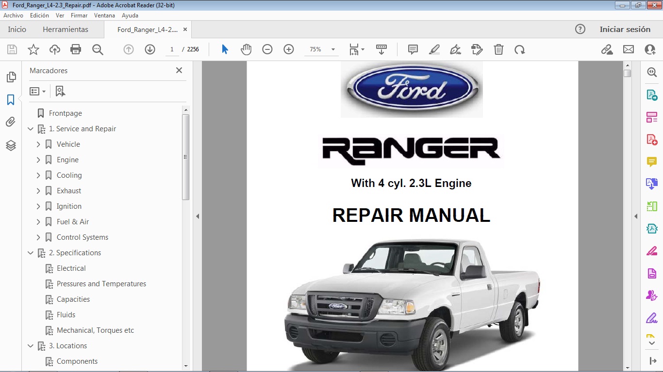The image size is (663, 372).
Task: Expand the Fuel & Air bookmark
Action: (39, 221)
